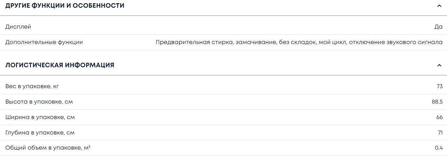Screen dimensions: 447x158
Task: Click the Да value for Дисплей
Action: click(x=438, y=27)
